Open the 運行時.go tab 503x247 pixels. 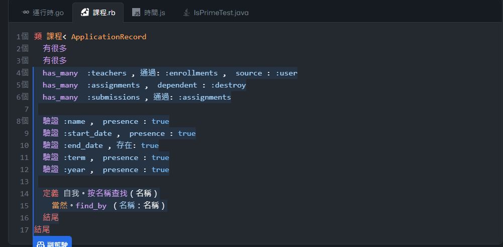(x=43, y=13)
